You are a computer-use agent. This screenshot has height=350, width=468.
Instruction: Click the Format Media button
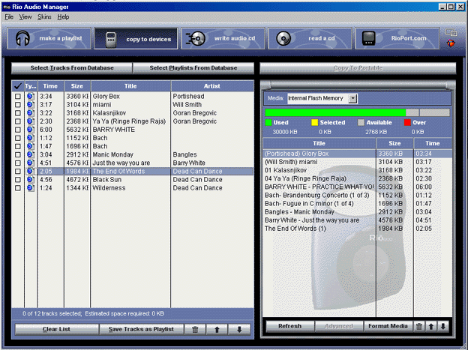tap(388, 326)
